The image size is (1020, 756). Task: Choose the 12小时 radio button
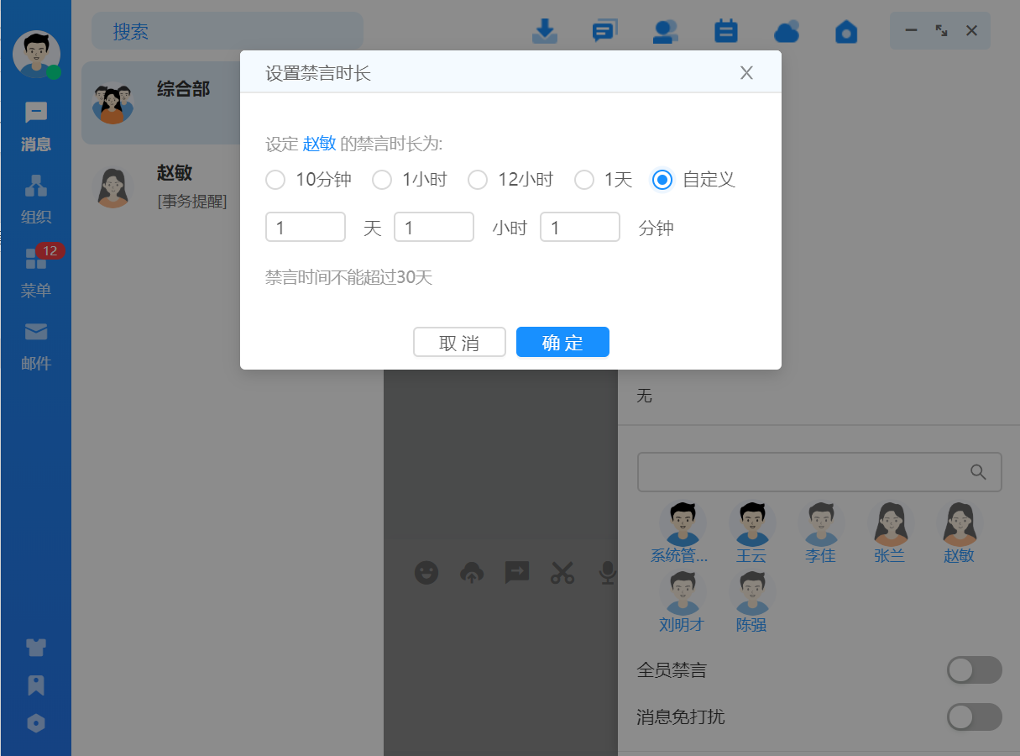[x=478, y=180]
